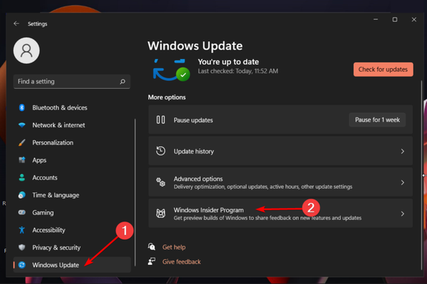Click the user profile avatar
Viewport: 427px width, 284px height.
[26, 50]
